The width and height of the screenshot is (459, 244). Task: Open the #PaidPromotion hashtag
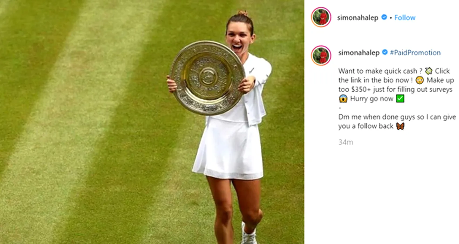click(x=415, y=53)
